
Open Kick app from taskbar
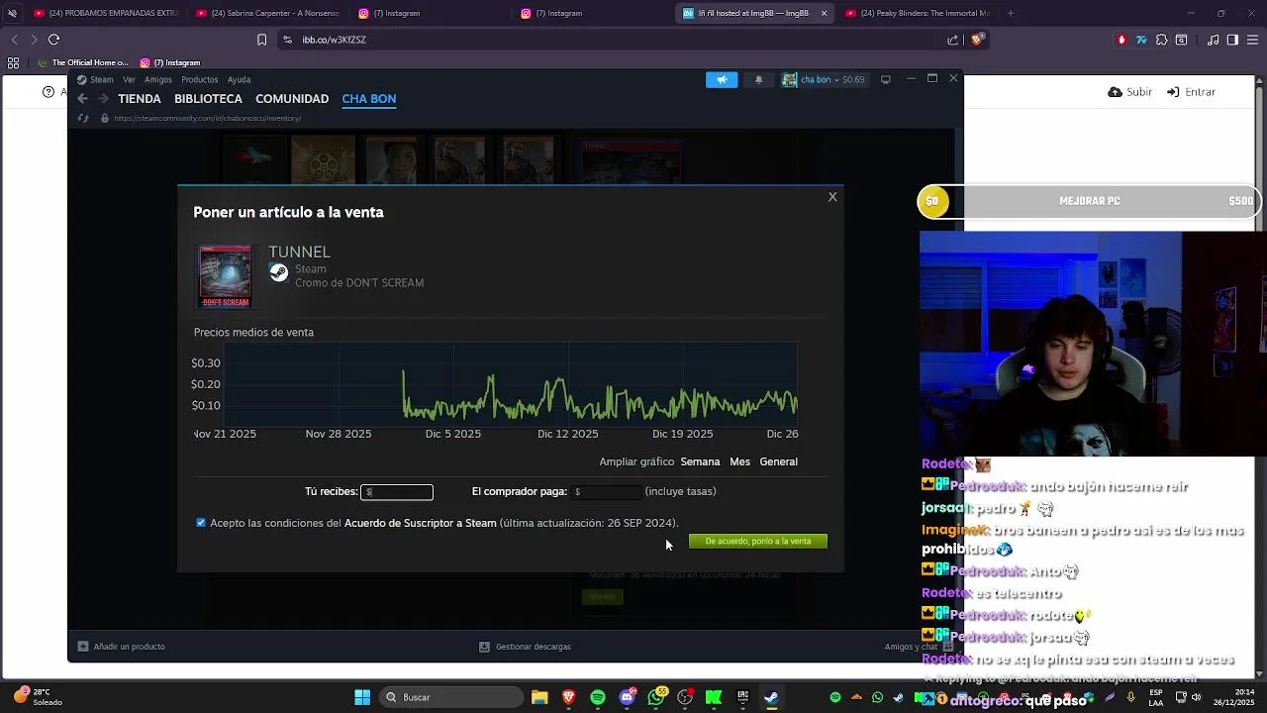pyautogui.click(x=714, y=697)
